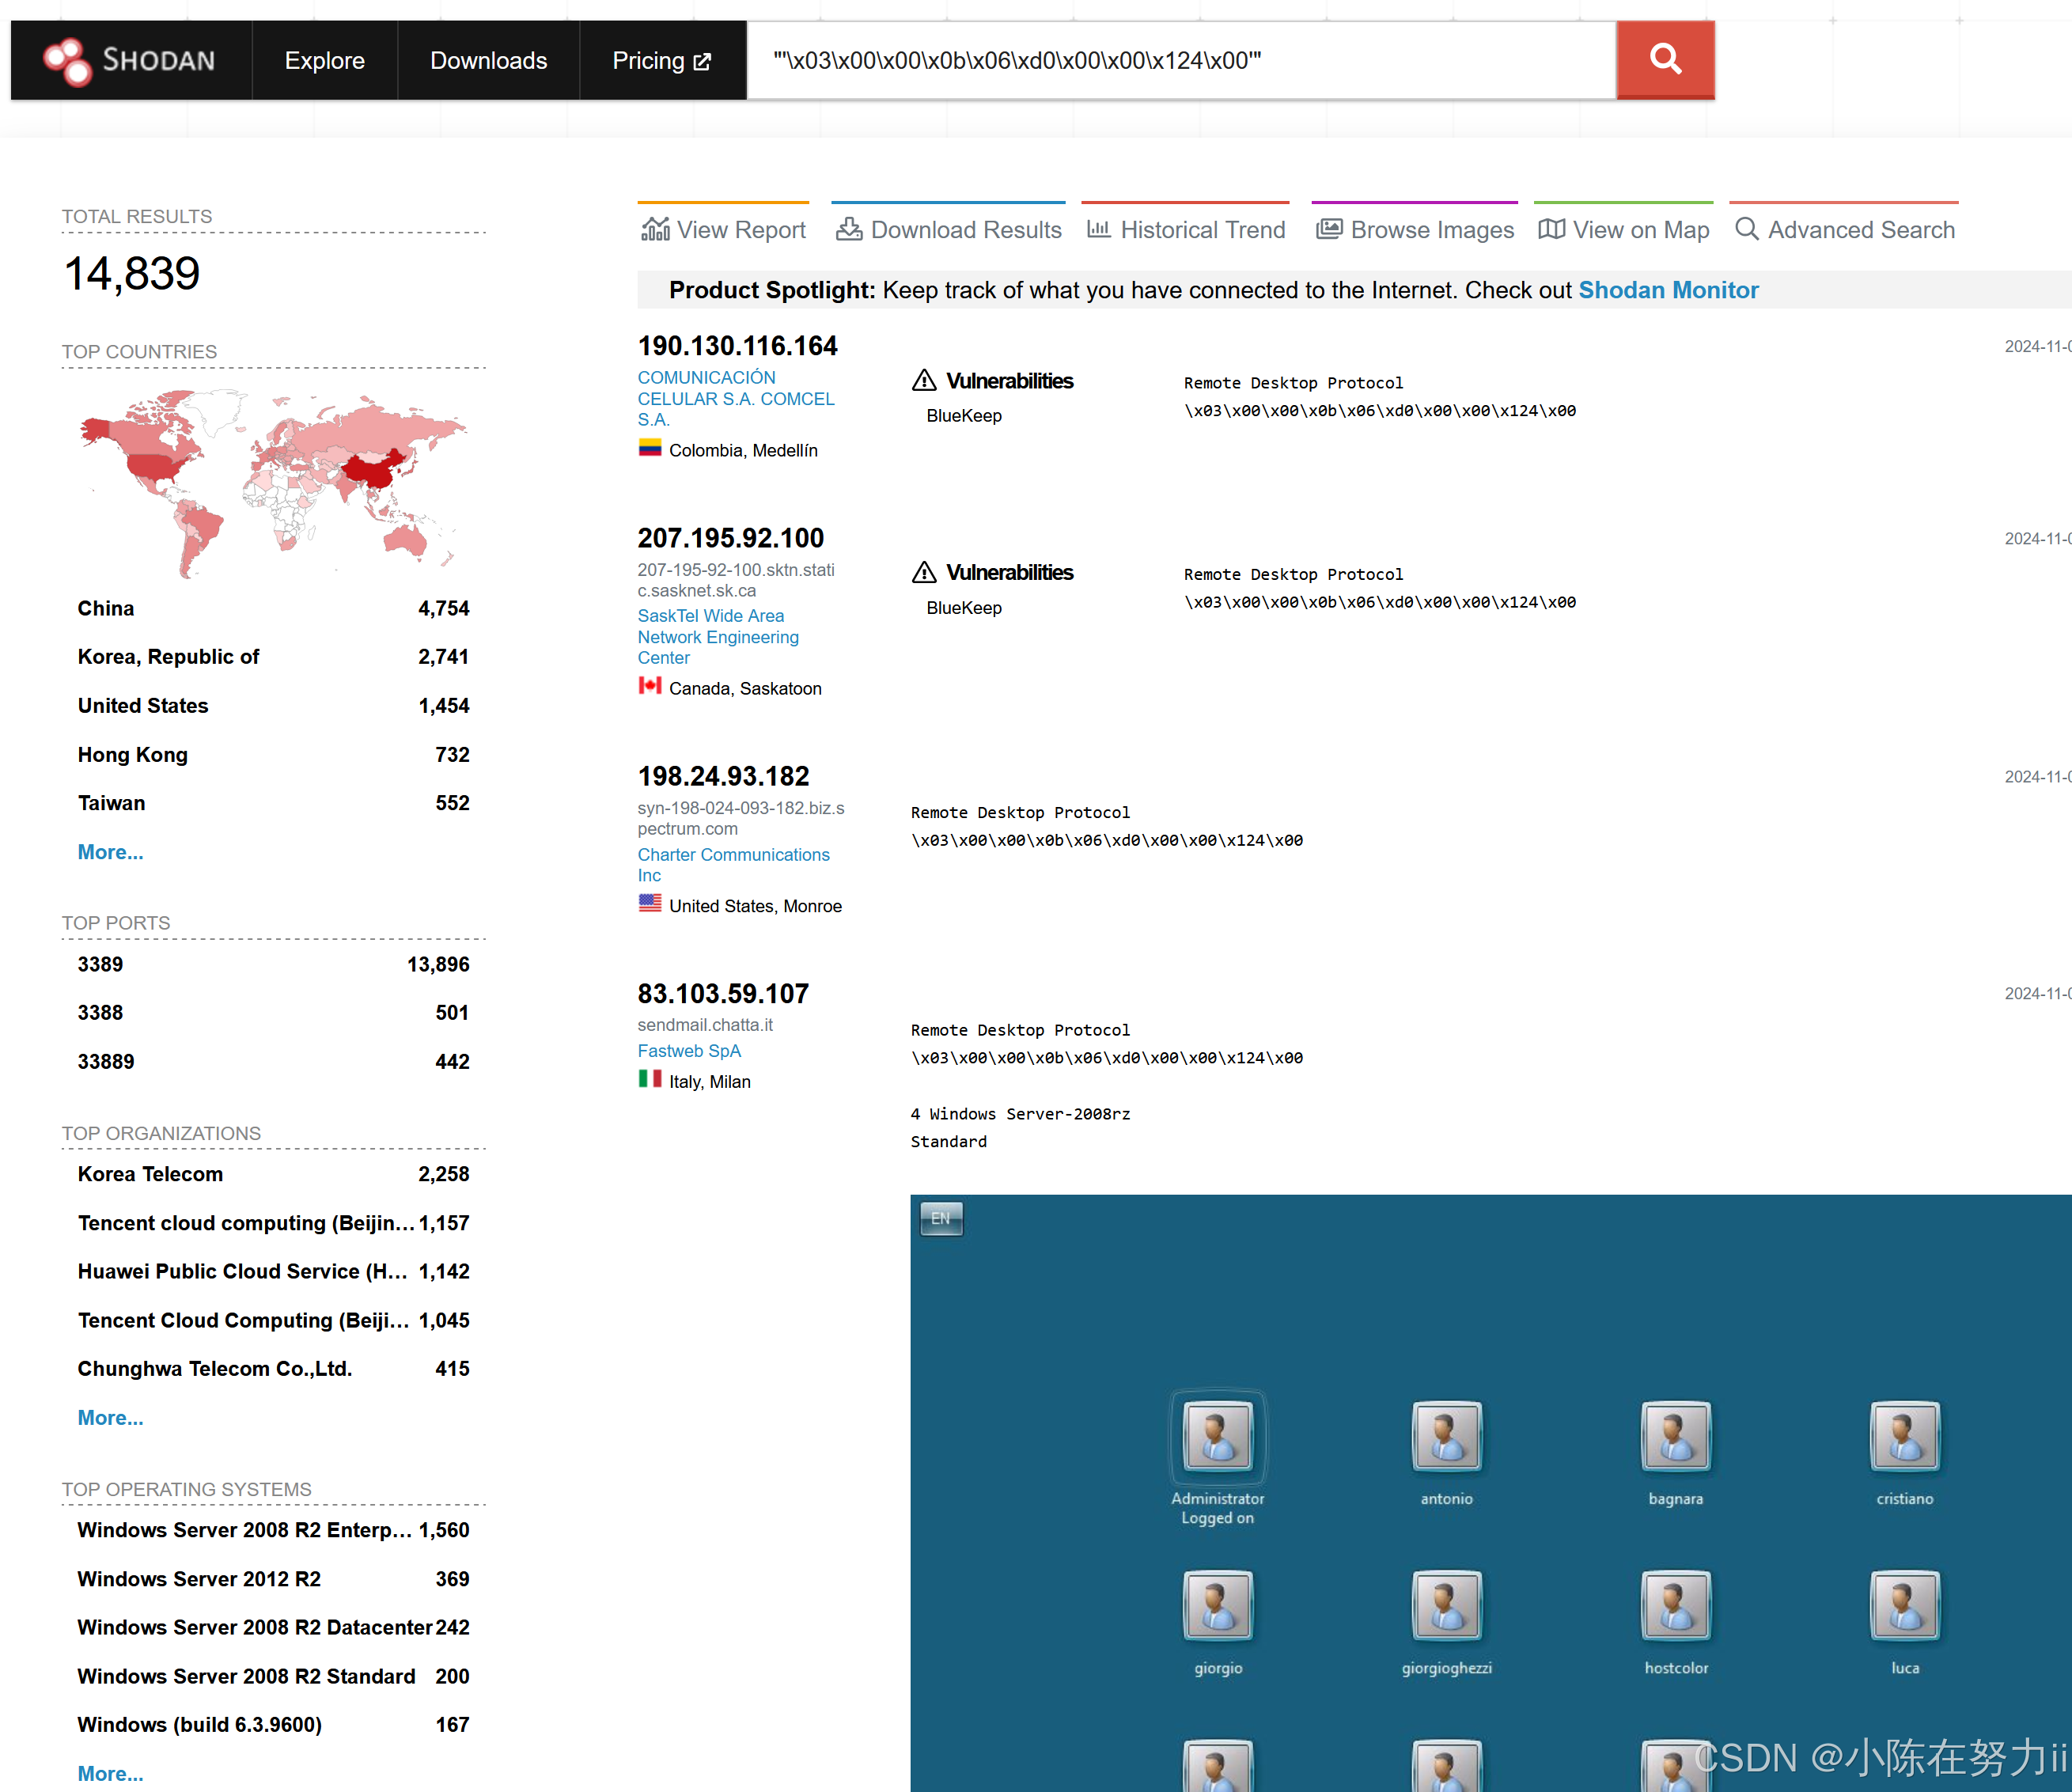Image resolution: width=2072 pixels, height=1792 pixels.
Task: Filter by Windows Server 2012 R2
Action: tap(273, 1579)
